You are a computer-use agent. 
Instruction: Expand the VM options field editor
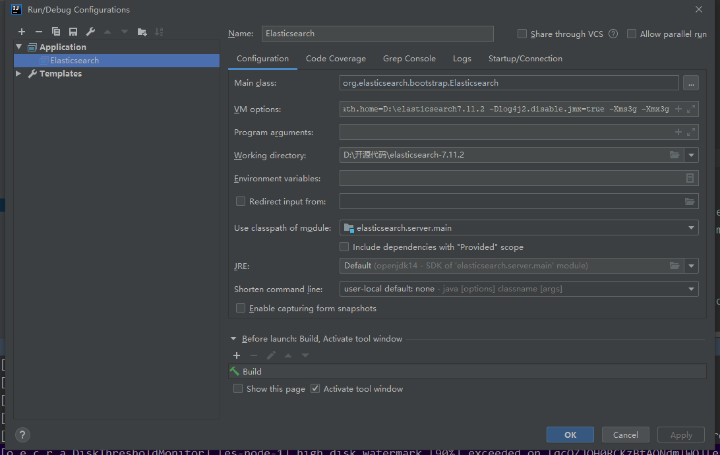[x=690, y=109]
